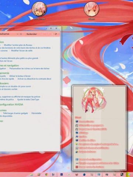Open Personnaliser les icônes sur la barre des tâches

30,69
